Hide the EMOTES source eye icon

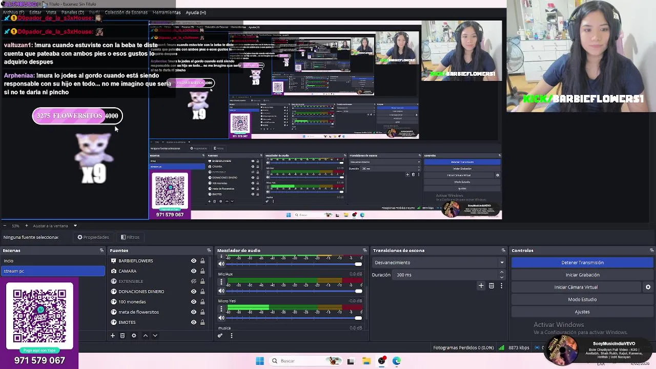coord(194,322)
